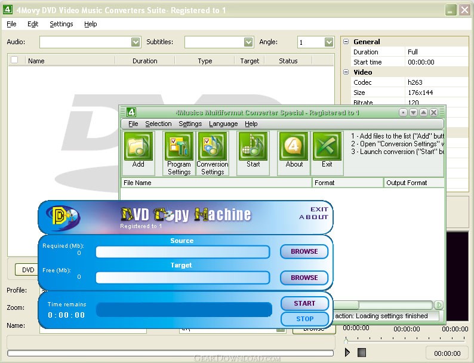Click EXIT in DVD Copy Machine
474x363 pixels.
319,209
